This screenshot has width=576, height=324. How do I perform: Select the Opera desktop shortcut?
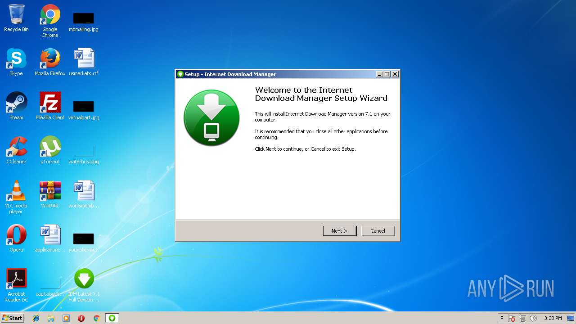coord(16,238)
